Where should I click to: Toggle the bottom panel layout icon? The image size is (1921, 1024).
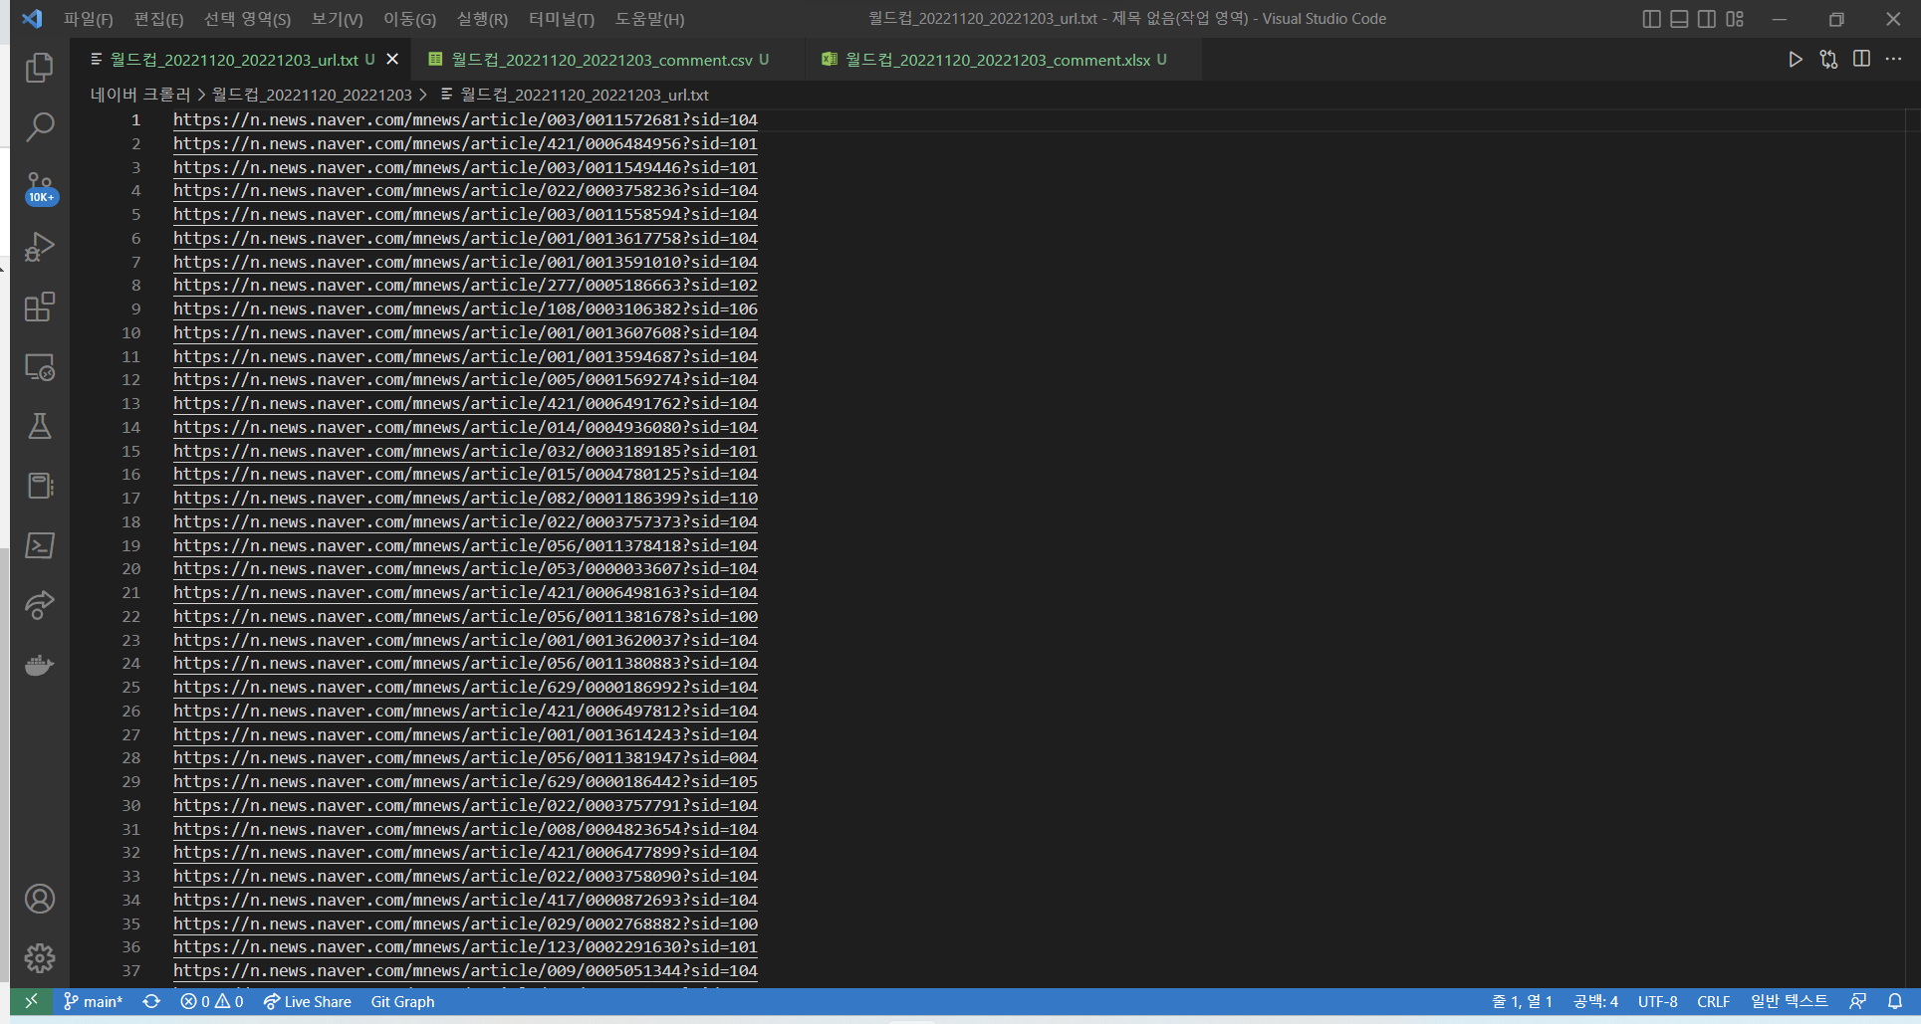pyautogui.click(x=1679, y=19)
